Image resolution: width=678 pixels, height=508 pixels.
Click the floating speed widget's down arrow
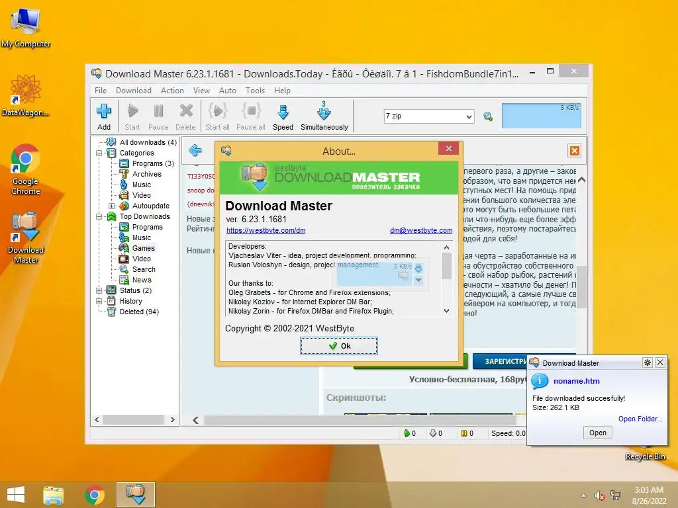point(418,280)
